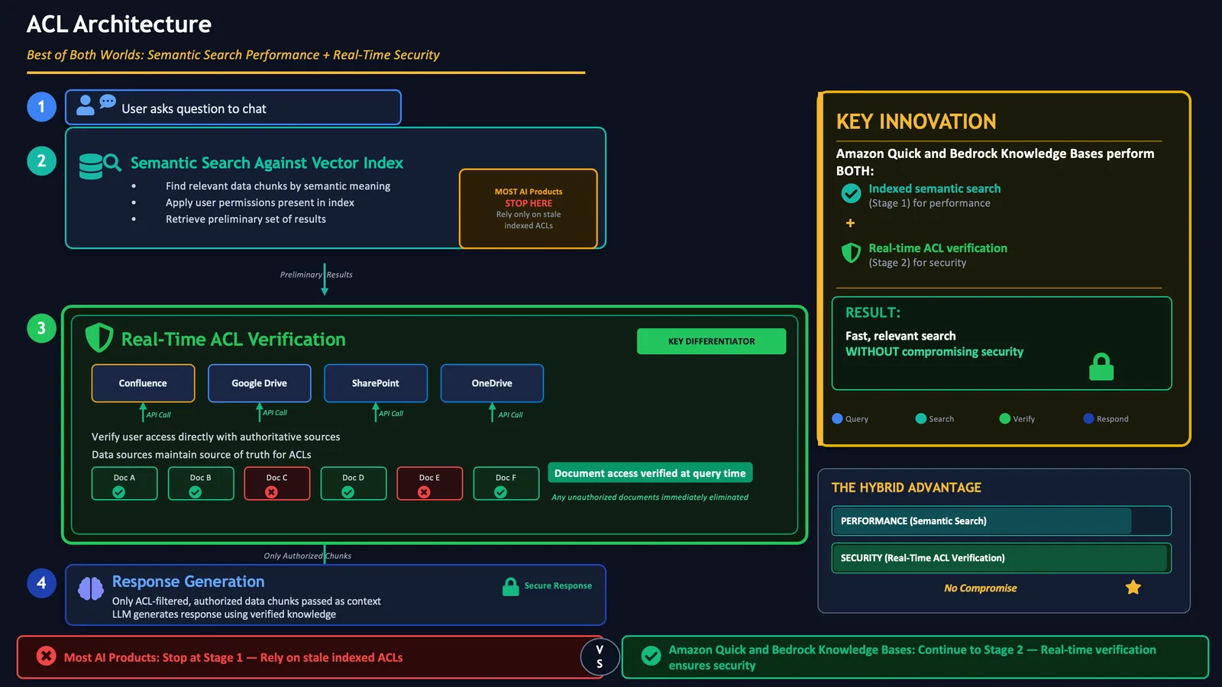Click the red X mark on Doc C
Screen dimensions: 1222x687
coord(271,492)
